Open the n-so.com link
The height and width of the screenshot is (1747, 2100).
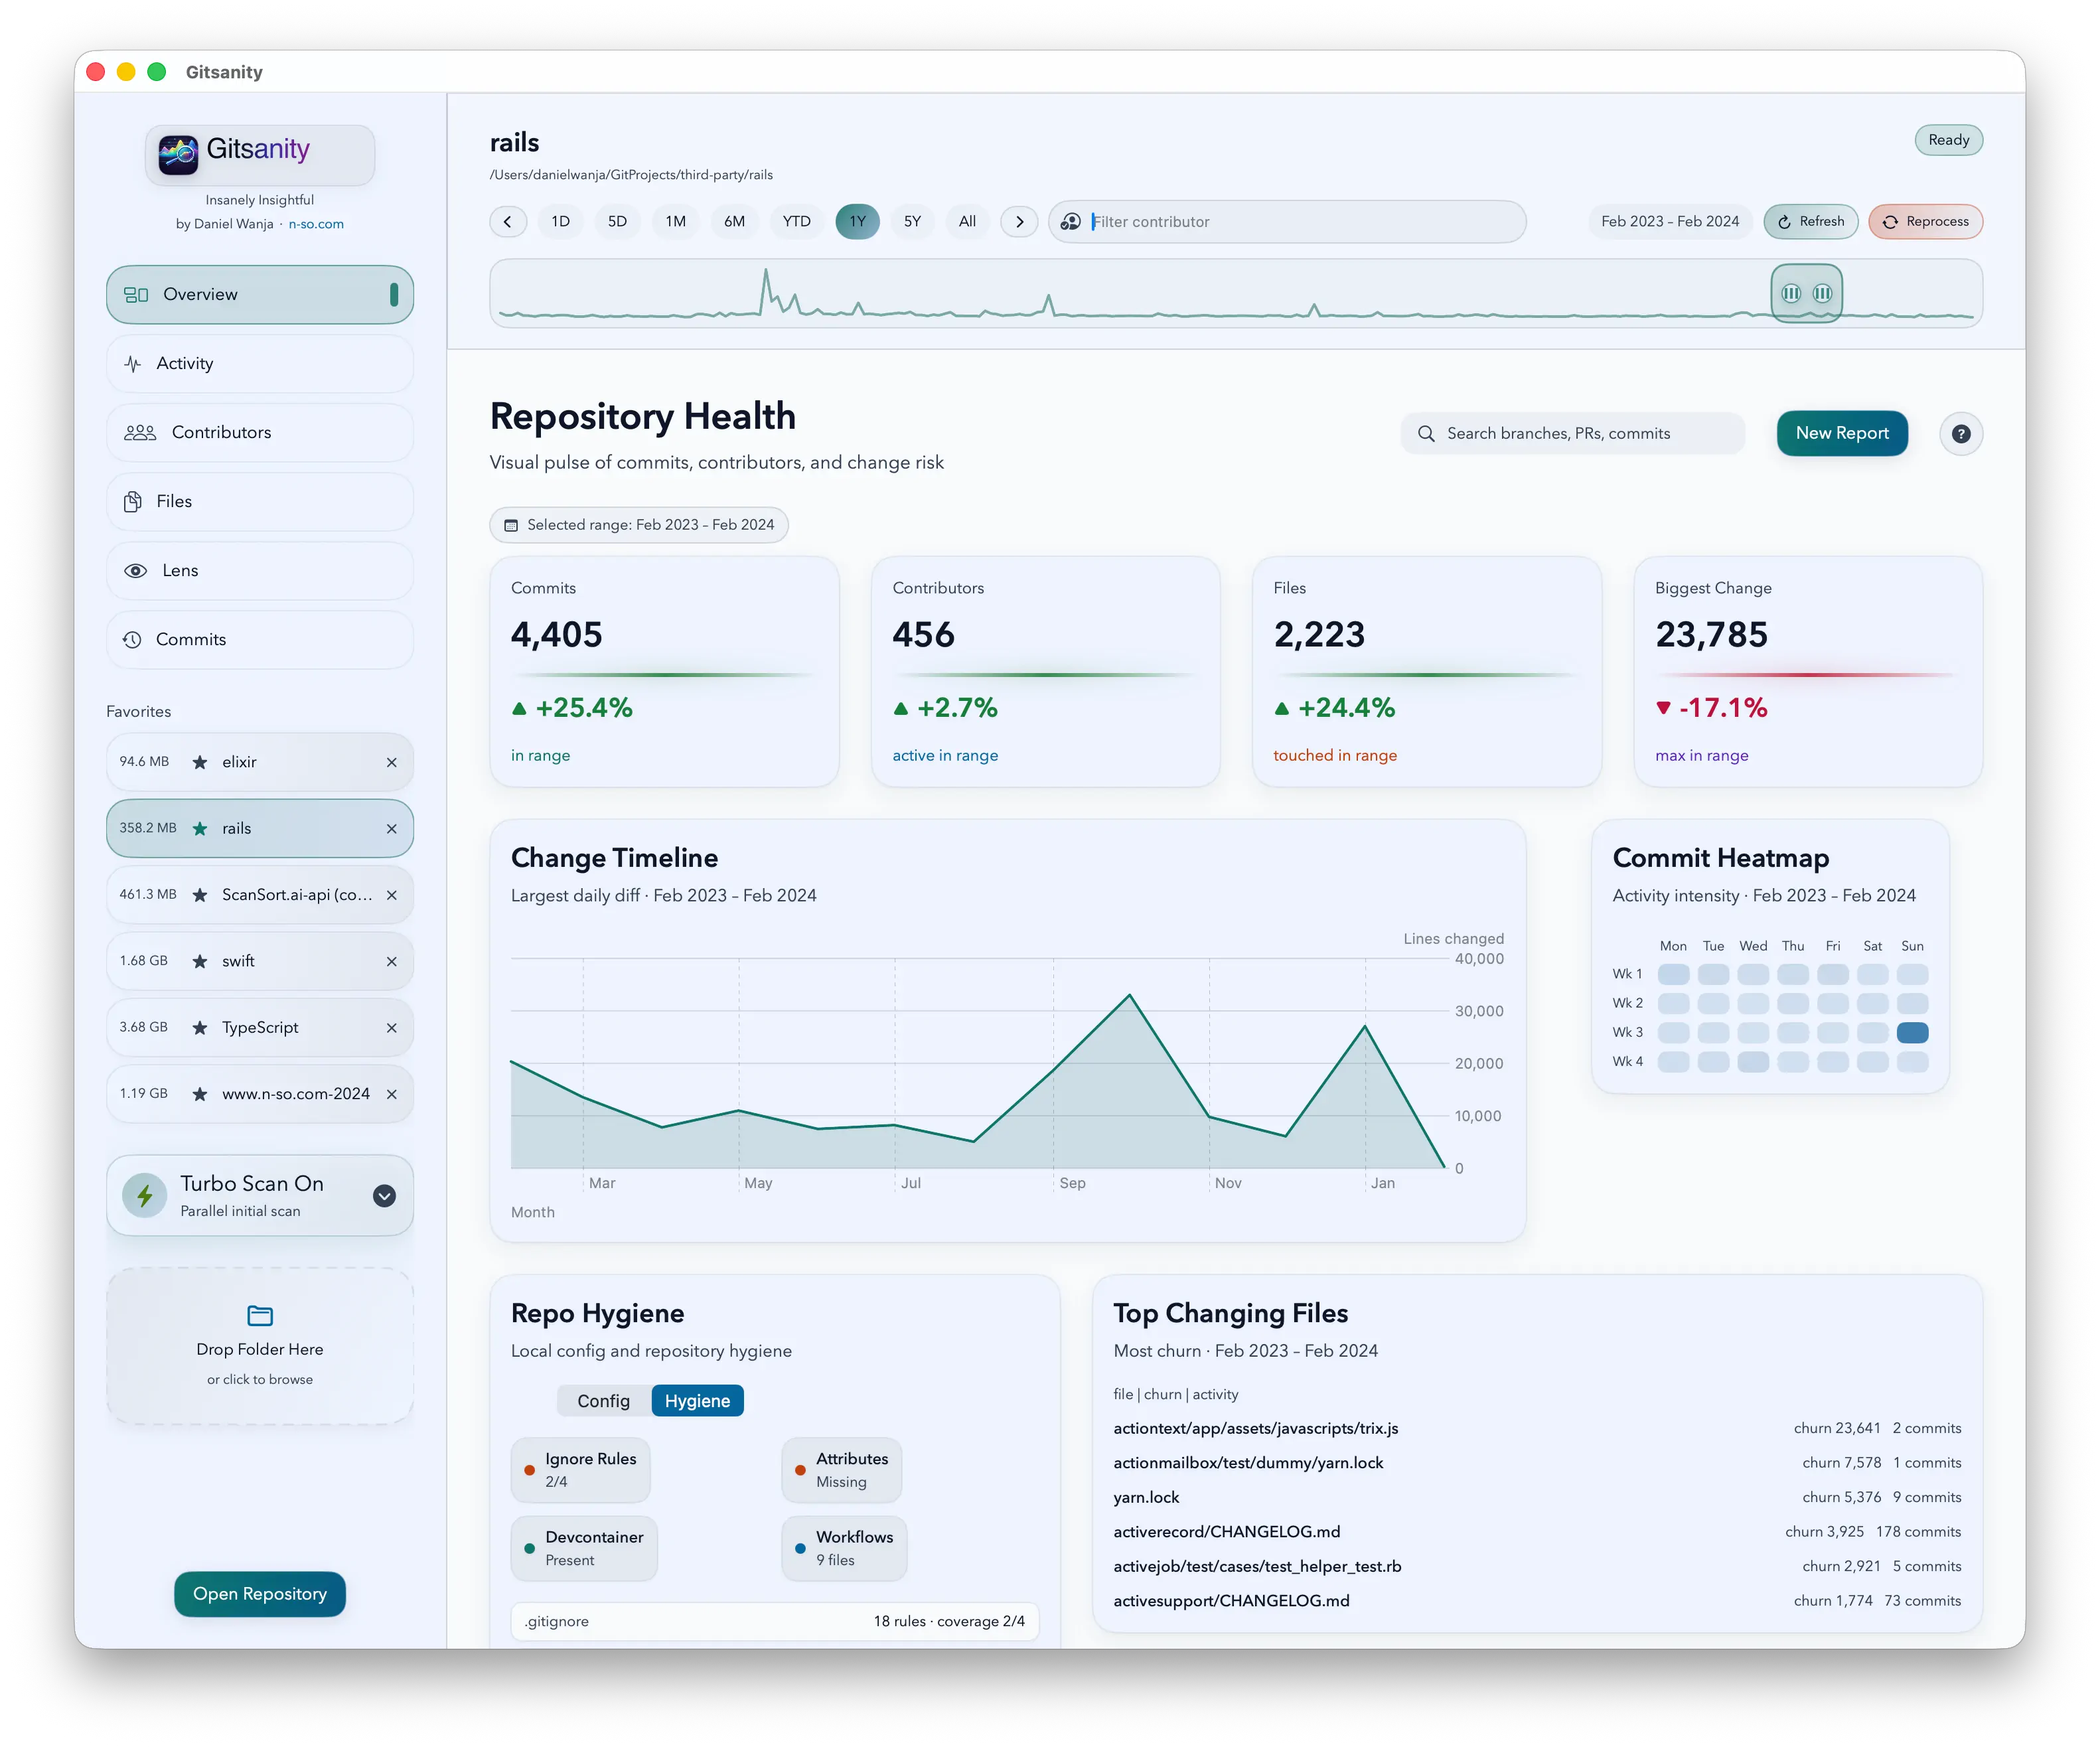pos(316,225)
